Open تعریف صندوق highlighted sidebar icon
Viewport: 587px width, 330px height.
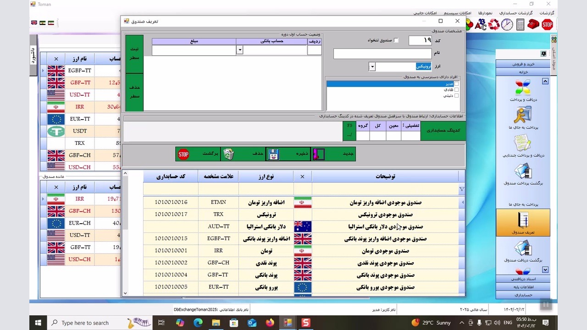(523, 223)
